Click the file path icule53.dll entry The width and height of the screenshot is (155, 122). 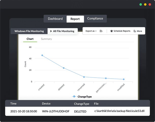point(119,111)
